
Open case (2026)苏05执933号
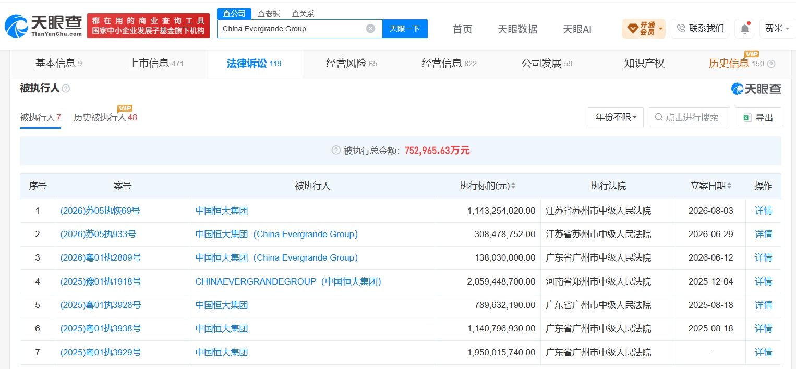coord(98,234)
